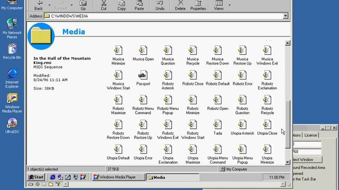Select the Robotz Menu Popup file

[168, 105]
